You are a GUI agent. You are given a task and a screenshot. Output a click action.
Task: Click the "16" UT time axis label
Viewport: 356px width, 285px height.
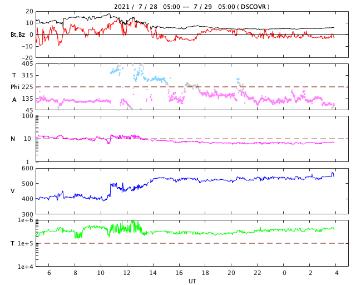click(179, 273)
